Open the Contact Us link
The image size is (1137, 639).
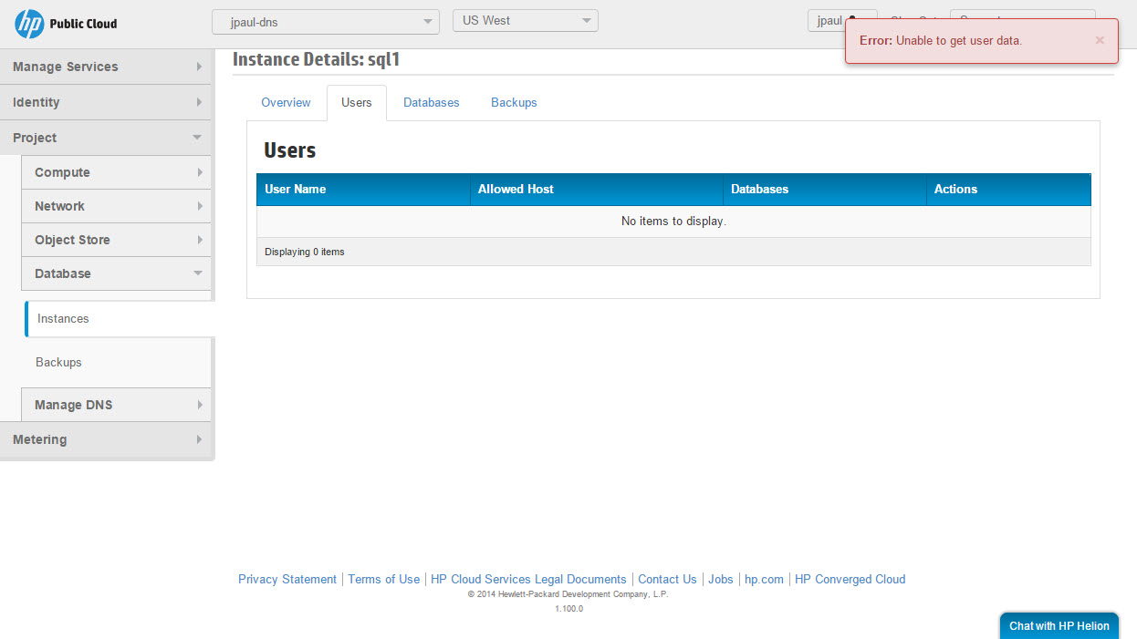[667, 579]
